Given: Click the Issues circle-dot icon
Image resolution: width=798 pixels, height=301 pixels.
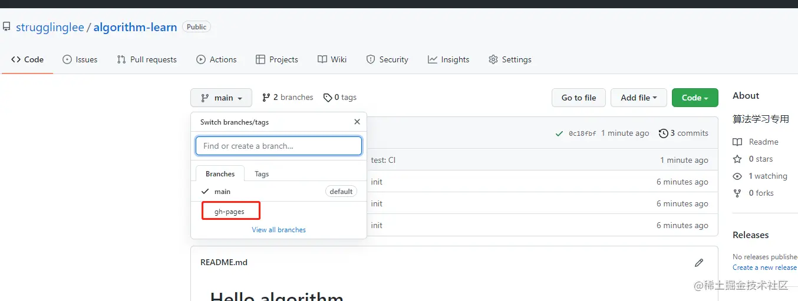Looking at the screenshot, I should [67, 59].
